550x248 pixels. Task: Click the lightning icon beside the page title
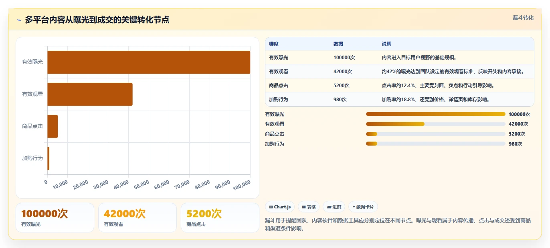pyautogui.click(x=19, y=20)
